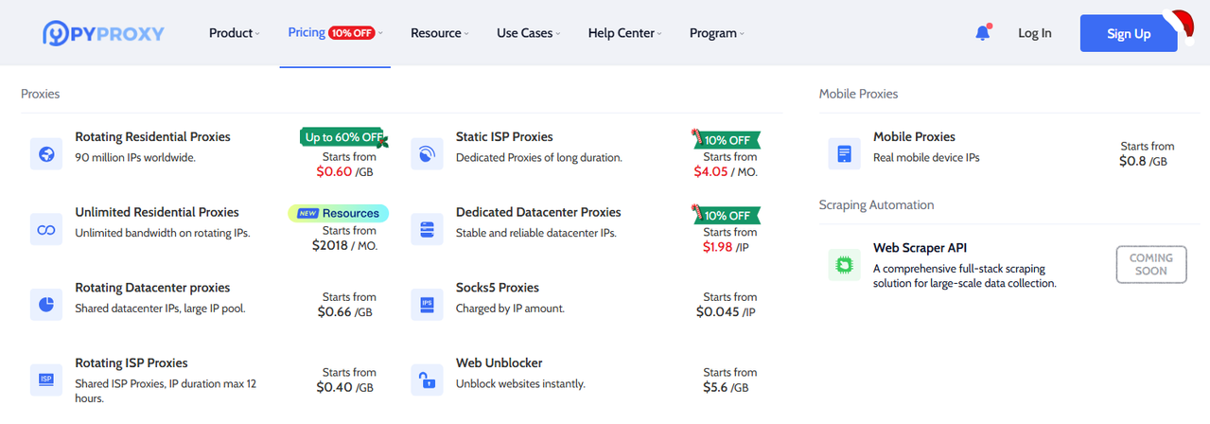
Task: Click the Unlimited Residential Proxies infinity icon
Action: 46,229
